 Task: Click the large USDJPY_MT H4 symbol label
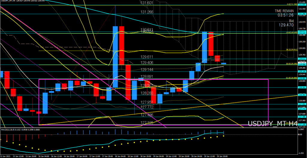pos(273,124)
